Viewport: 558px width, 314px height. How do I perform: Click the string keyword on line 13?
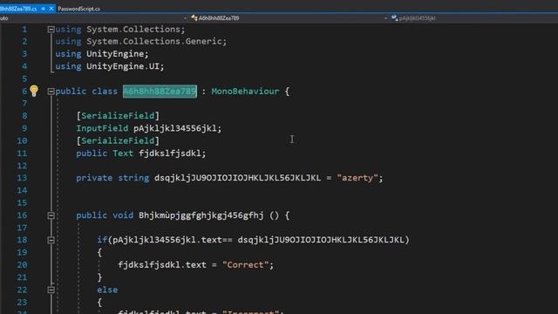pos(133,178)
